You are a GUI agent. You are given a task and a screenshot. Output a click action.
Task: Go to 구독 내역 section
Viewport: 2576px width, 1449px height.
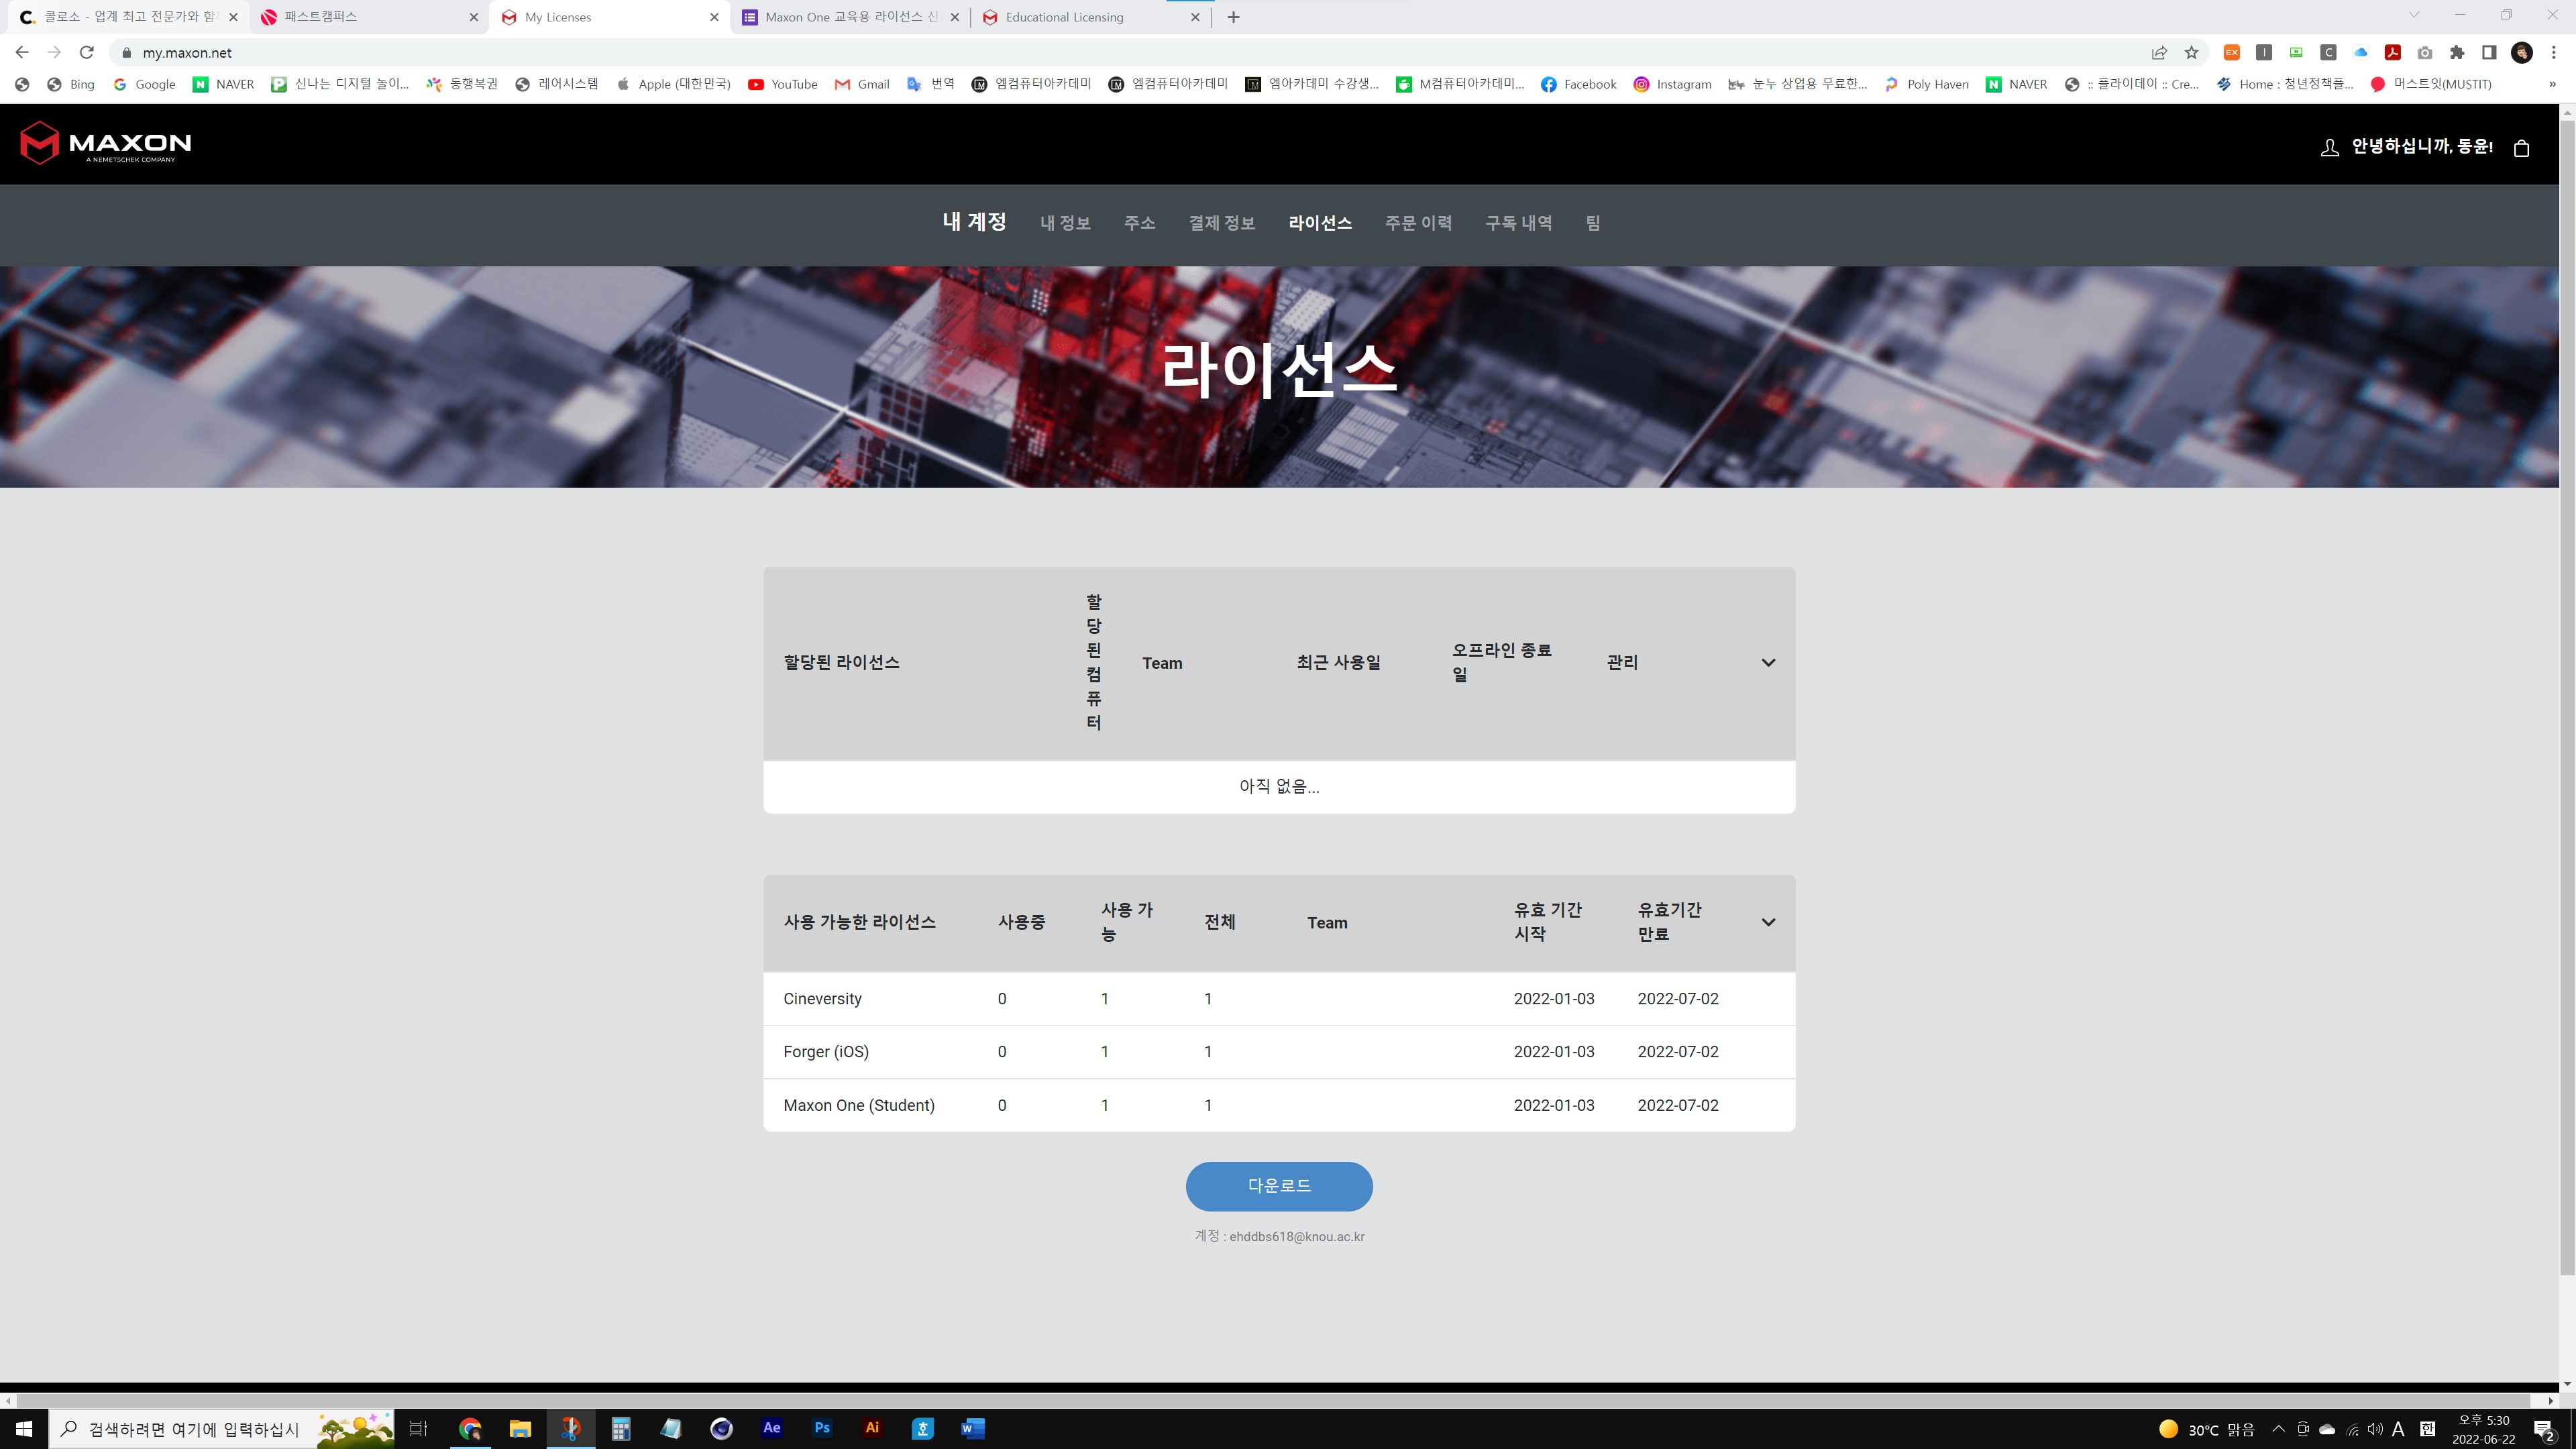point(1518,223)
